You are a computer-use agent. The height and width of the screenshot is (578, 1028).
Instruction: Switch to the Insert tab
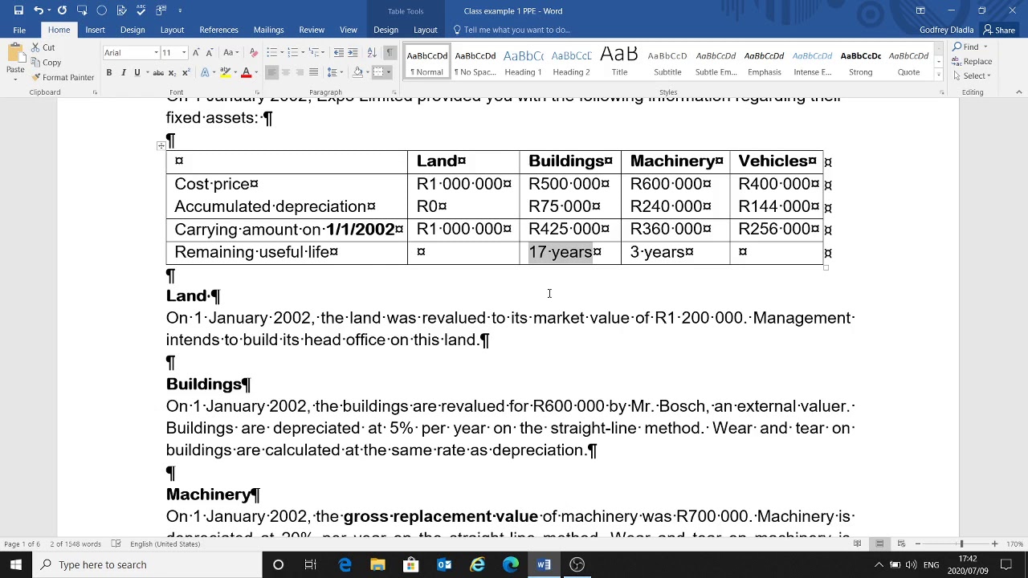95,30
